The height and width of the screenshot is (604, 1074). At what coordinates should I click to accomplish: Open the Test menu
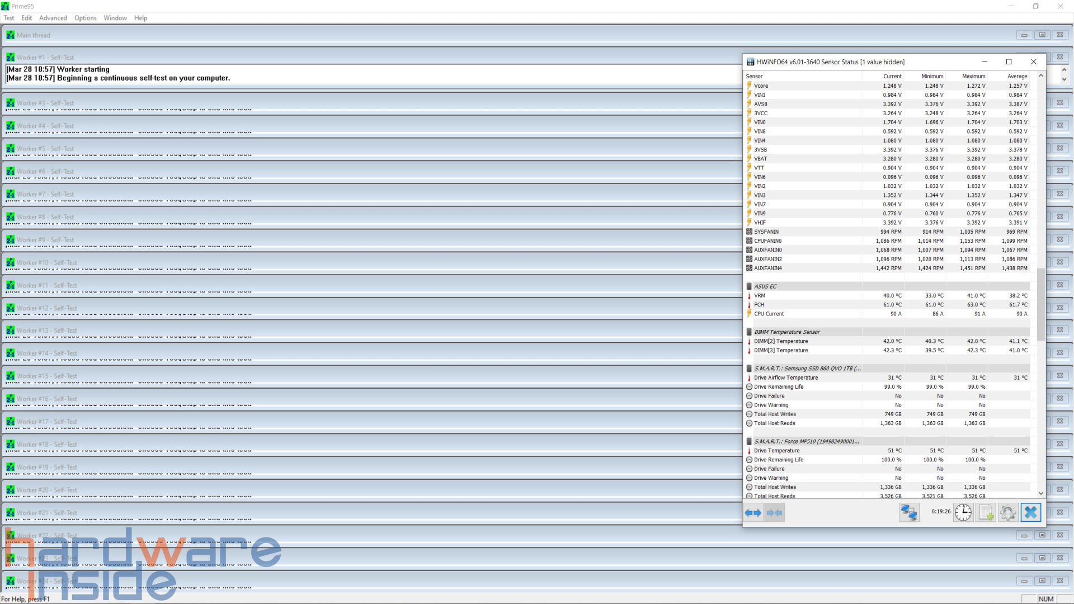pos(9,18)
